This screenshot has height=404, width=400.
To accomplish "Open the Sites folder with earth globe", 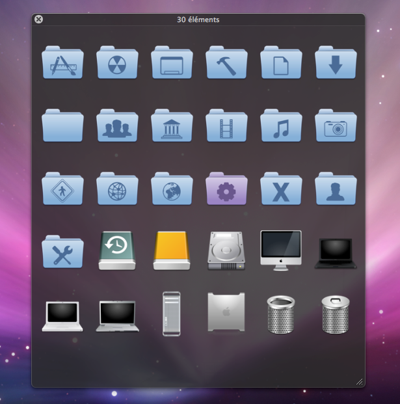I will pyautogui.click(x=172, y=189).
